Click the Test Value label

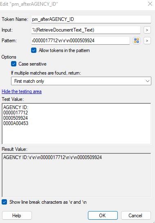pyautogui.click(x=13, y=99)
